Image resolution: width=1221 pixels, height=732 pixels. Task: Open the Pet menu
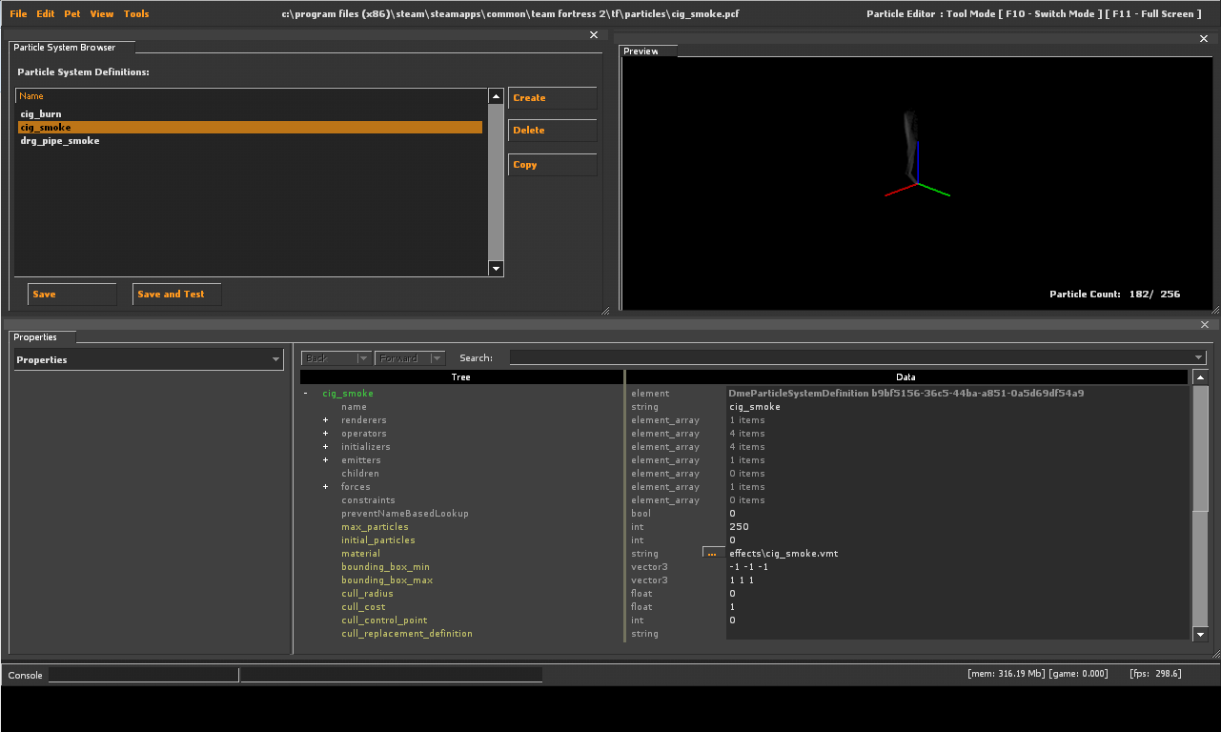click(x=72, y=14)
